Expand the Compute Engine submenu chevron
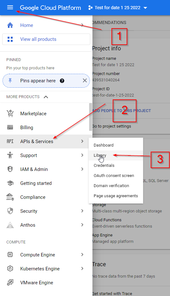This screenshot has height=296, width=170. (x=82, y=255)
